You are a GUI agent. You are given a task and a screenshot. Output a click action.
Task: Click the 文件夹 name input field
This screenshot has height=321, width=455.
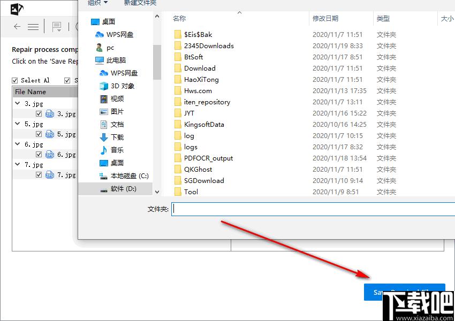pos(313,209)
